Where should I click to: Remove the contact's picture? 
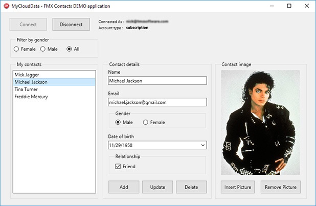coord(281,187)
